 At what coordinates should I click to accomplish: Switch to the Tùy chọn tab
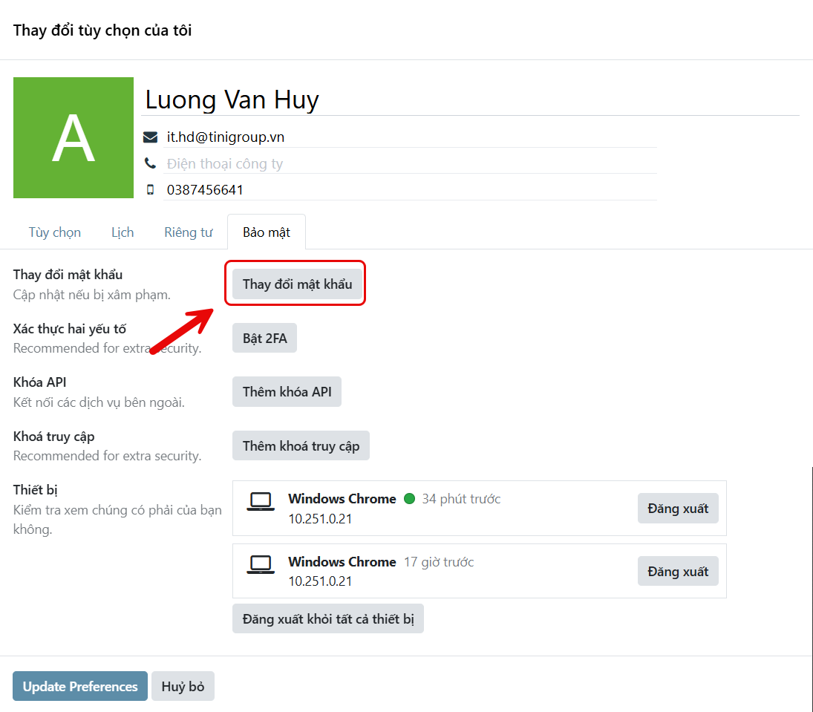pos(55,232)
